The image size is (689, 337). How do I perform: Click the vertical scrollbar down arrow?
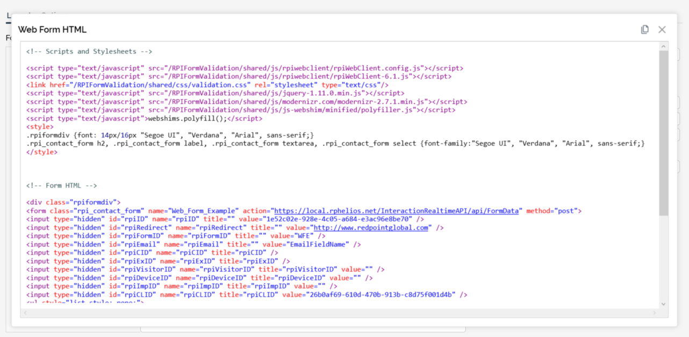click(664, 304)
